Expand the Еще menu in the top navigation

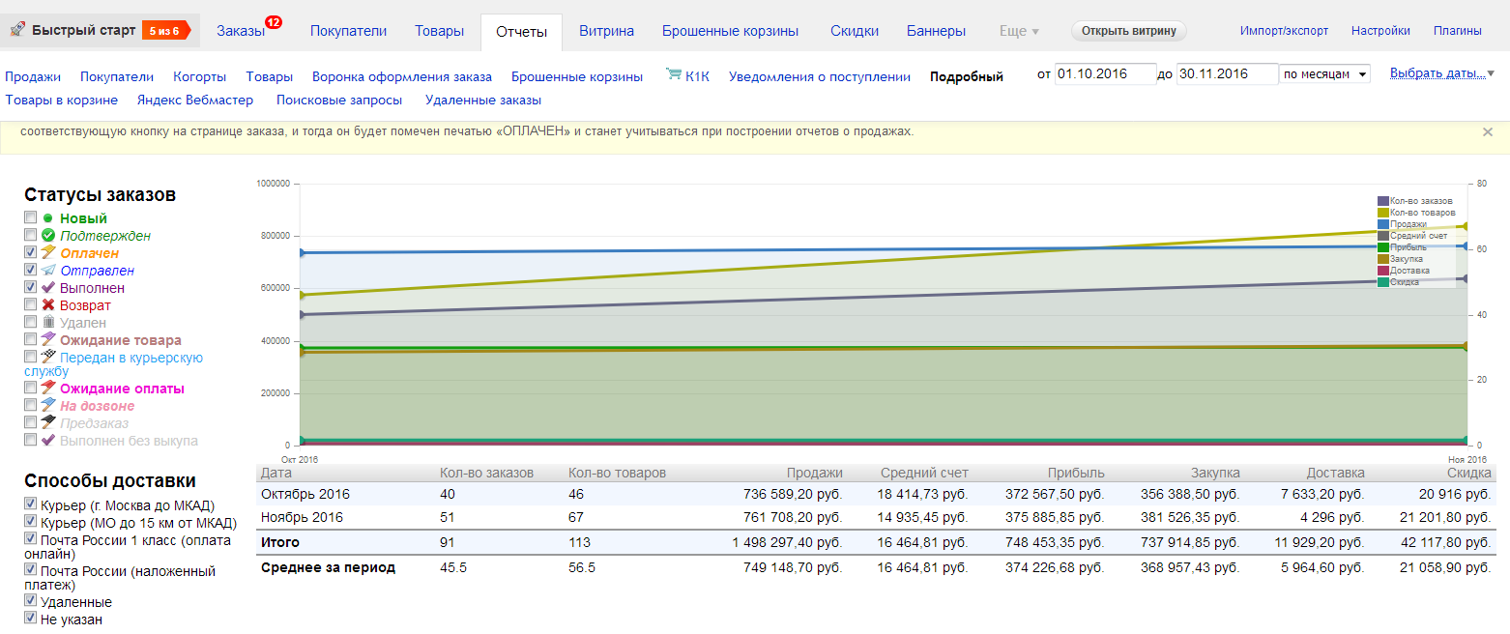tap(1019, 31)
